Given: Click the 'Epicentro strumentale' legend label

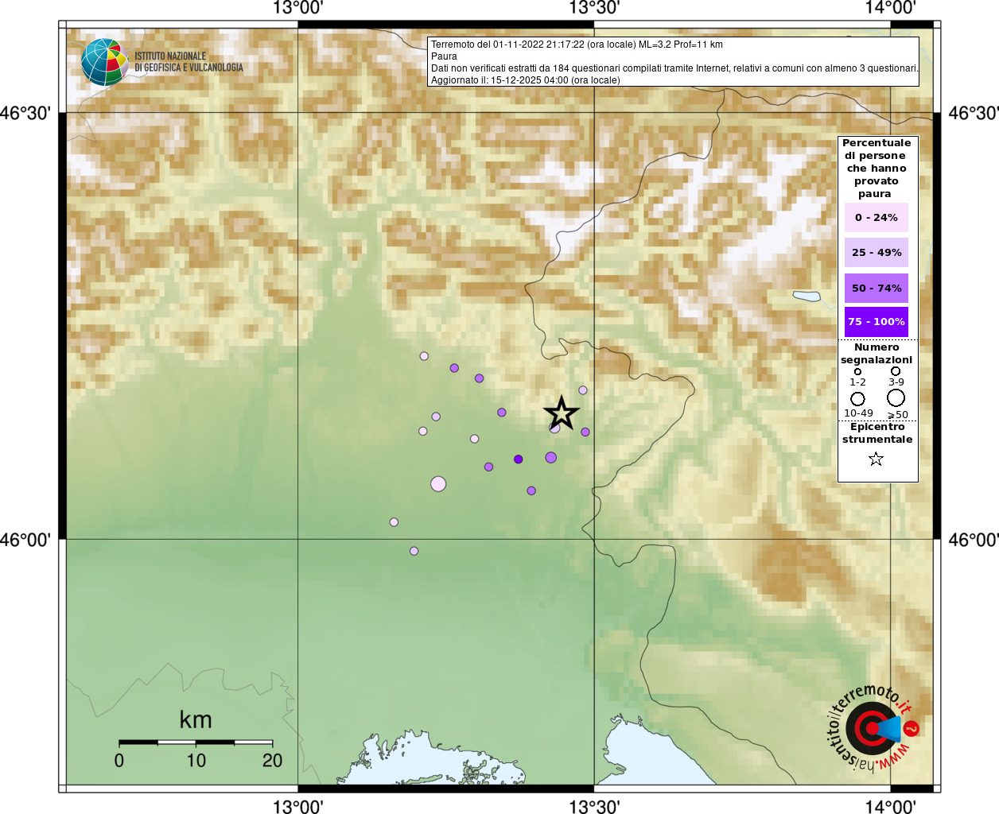Looking at the screenshot, I should click(x=877, y=433).
